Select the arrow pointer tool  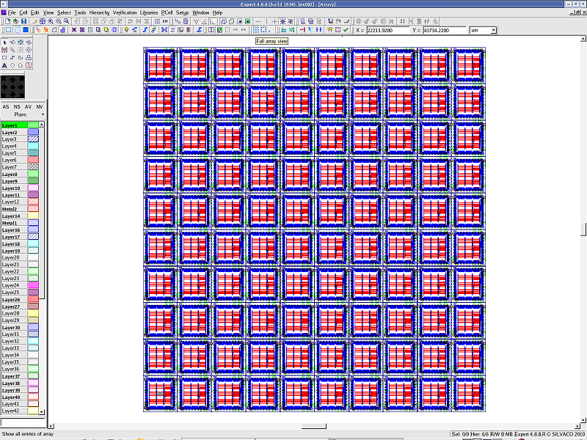(4, 42)
